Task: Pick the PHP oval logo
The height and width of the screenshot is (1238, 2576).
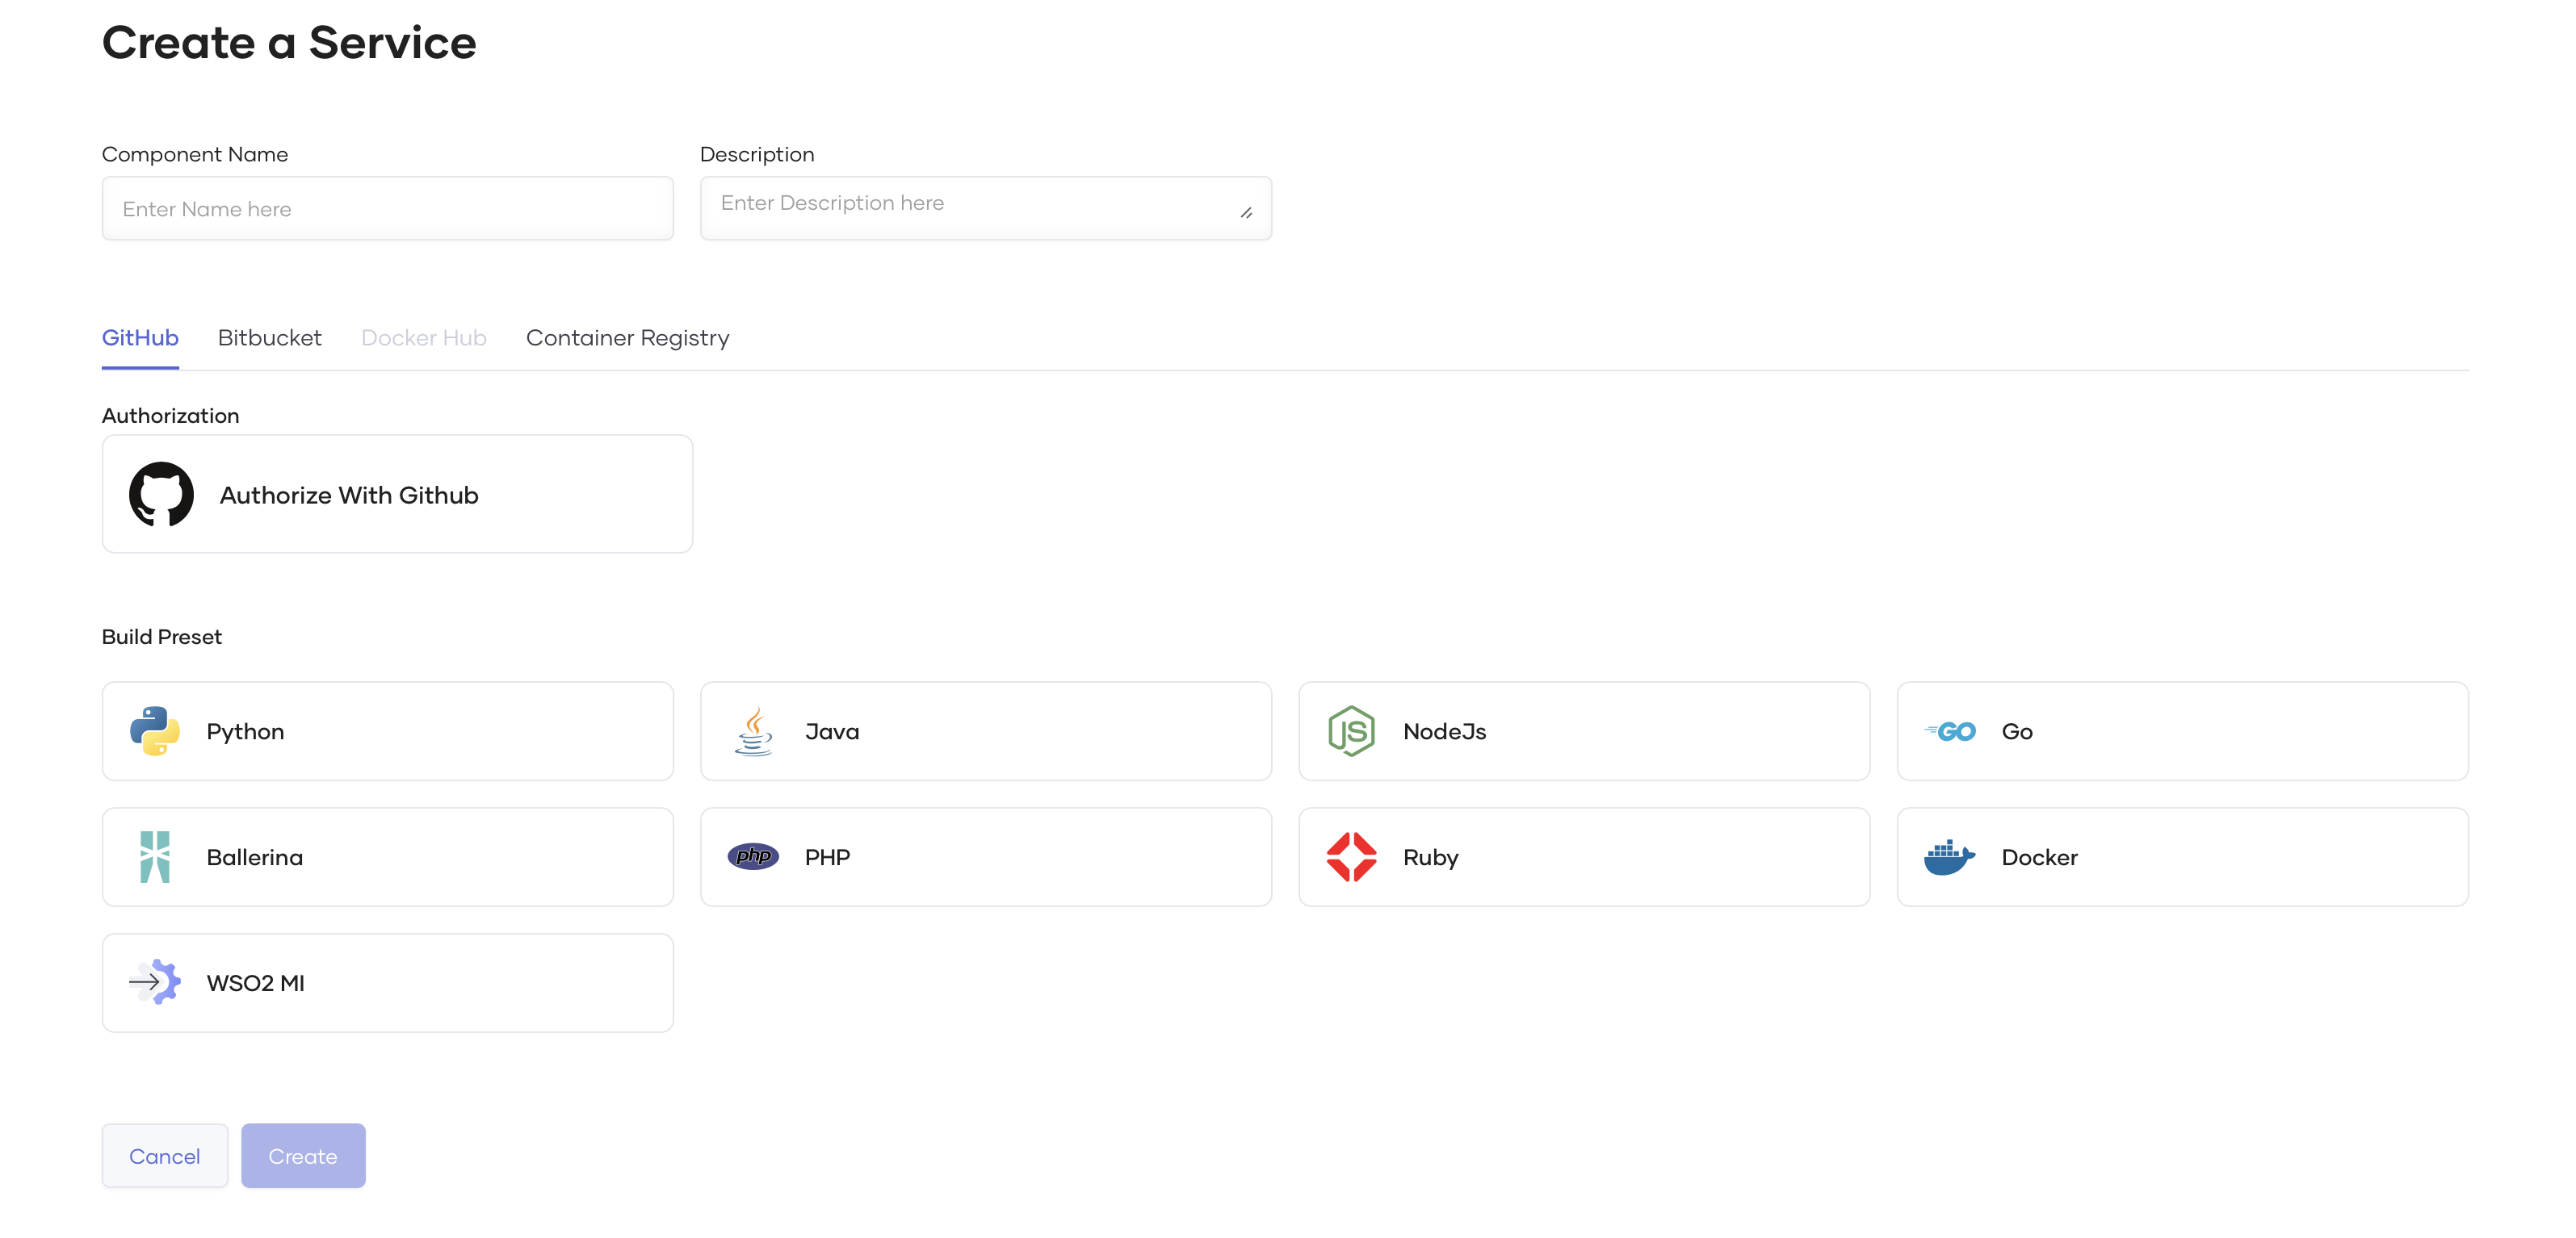Action: tap(753, 857)
